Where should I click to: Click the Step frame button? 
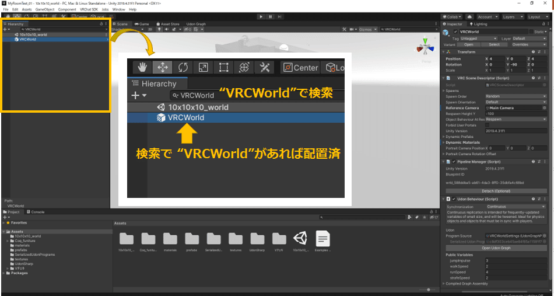(279, 16)
